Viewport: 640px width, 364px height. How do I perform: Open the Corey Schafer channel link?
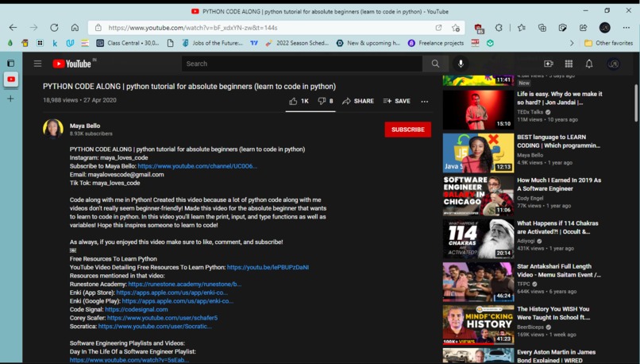pos(163,318)
